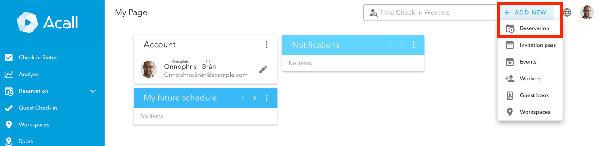601x146 pixels.
Task: Open Notifications three-dot menu
Action: pos(413,45)
